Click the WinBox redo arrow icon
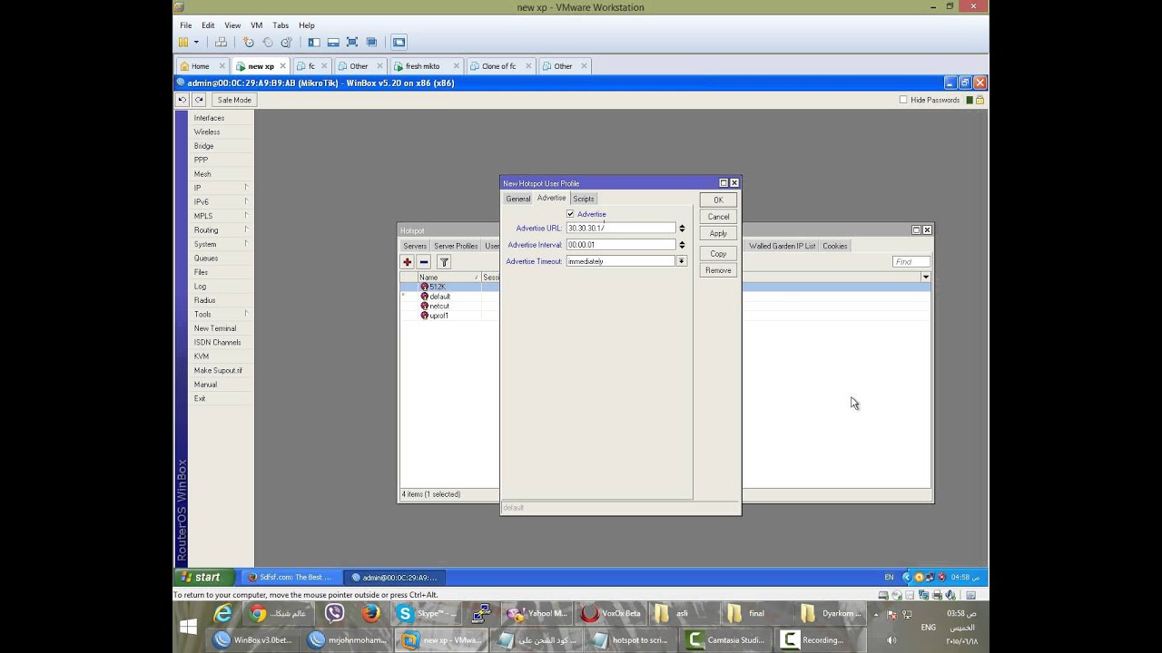 pyautogui.click(x=199, y=100)
